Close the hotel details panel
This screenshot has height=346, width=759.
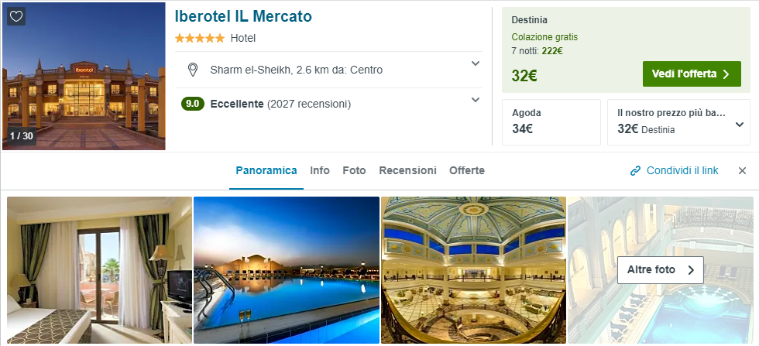click(742, 171)
